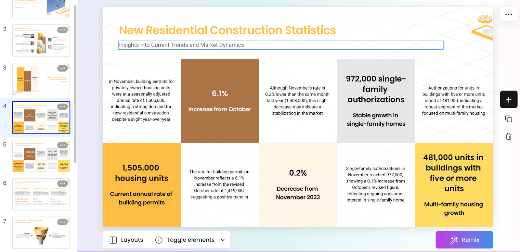Open the more options ellipsis menu
The image size is (520, 252).
509,14
